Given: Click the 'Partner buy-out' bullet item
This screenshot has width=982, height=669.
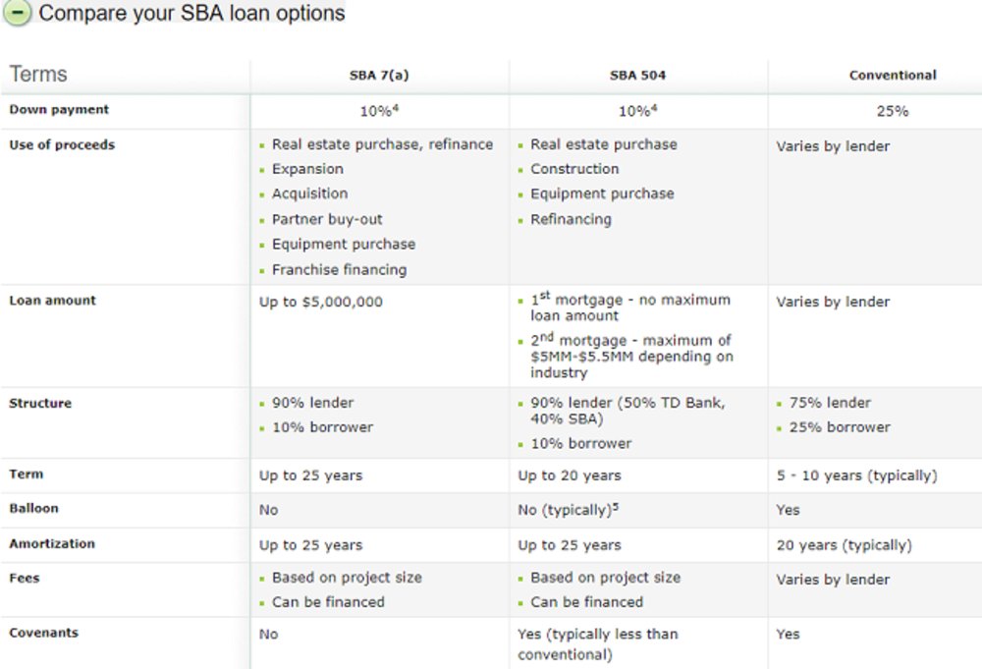Looking at the screenshot, I should click(x=327, y=219).
